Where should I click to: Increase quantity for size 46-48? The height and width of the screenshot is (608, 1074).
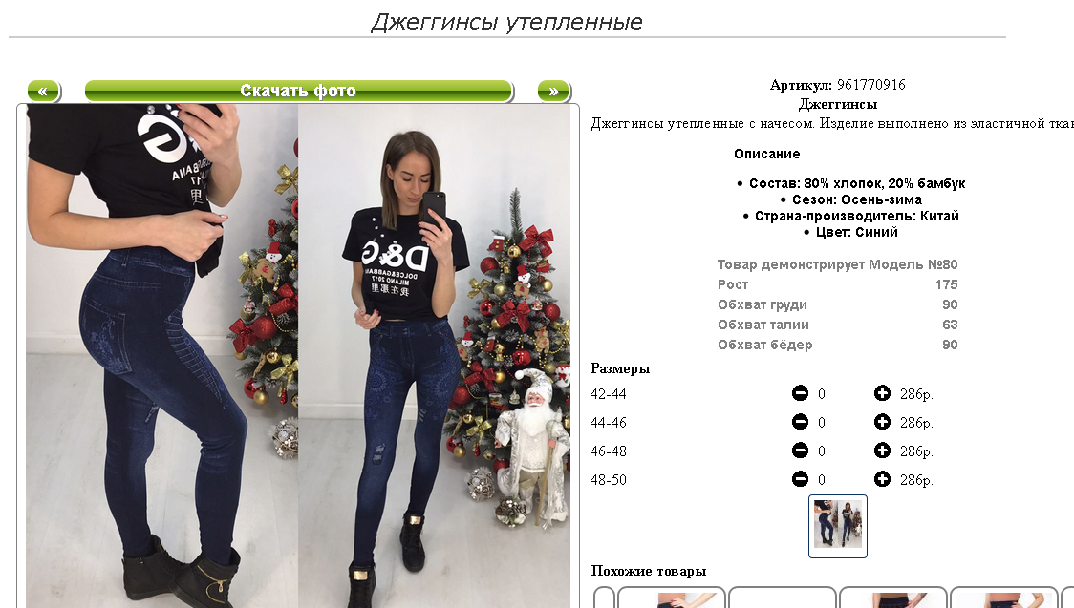(x=882, y=451)
